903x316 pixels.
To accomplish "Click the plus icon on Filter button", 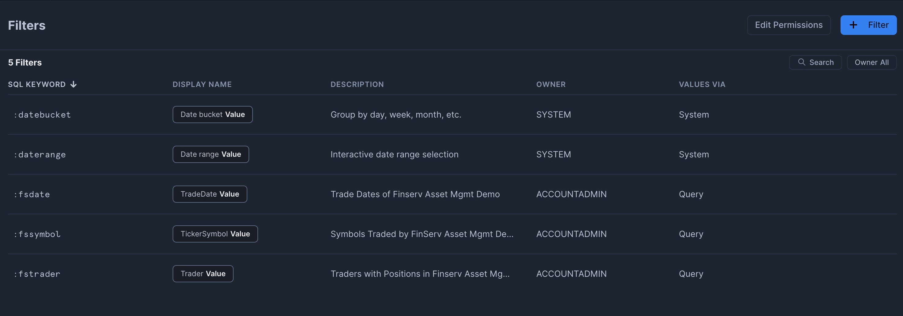I will pyautogui.click(x=853, y=25).
